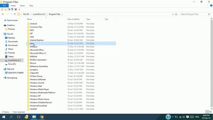
Task: Click the Rename icon in quick access toolbar
Action: (x=9, y=9)
